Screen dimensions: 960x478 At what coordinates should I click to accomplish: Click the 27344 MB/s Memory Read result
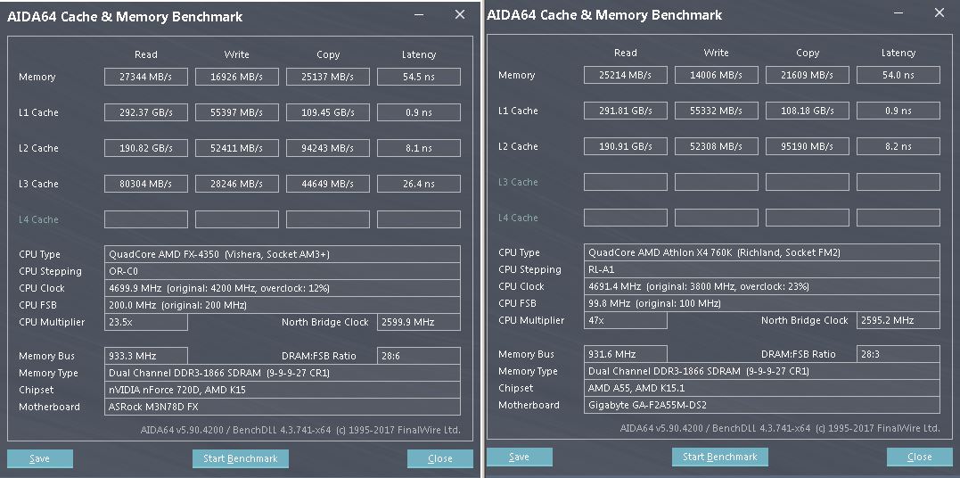pyautogui.click(x=146, y=77)
